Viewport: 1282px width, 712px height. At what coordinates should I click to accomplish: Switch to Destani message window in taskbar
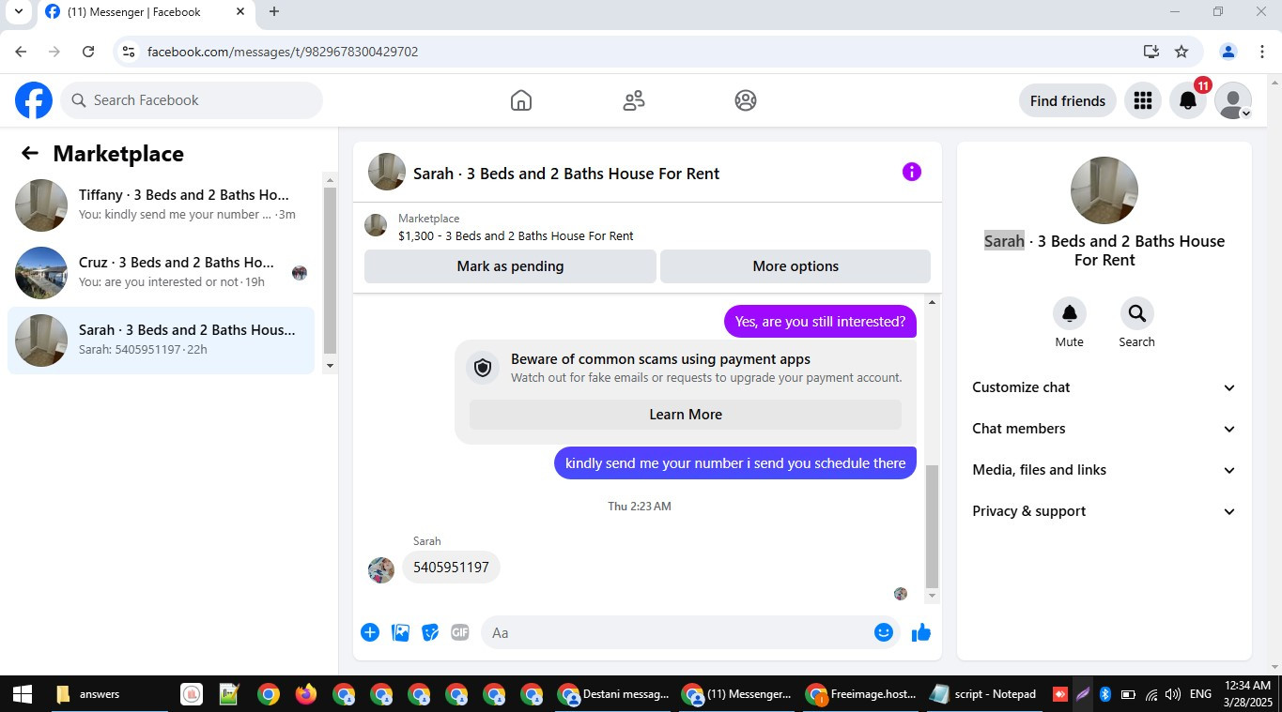click(x=613, y=694)
